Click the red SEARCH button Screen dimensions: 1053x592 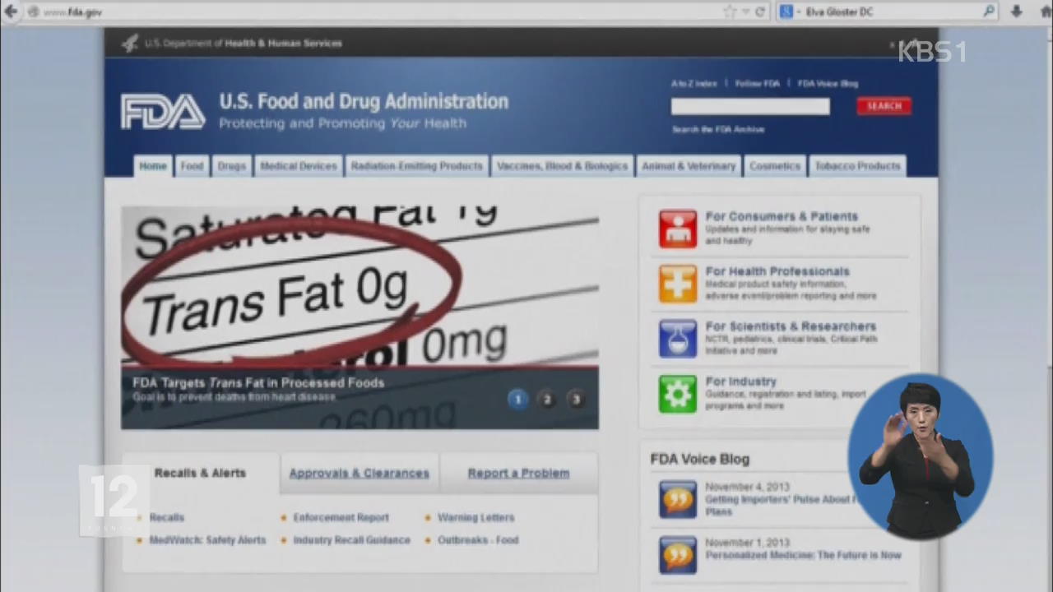click(x=884, y=106)
